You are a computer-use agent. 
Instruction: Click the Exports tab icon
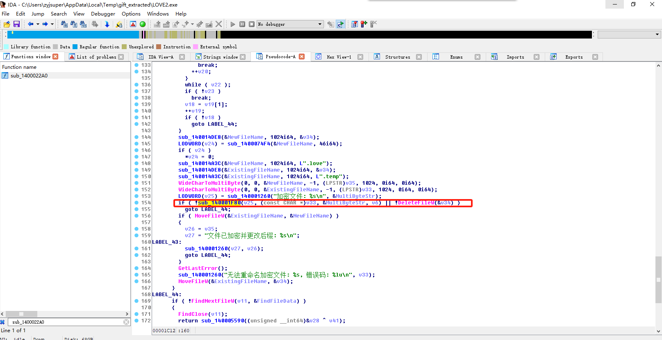(x=553, y=57)
